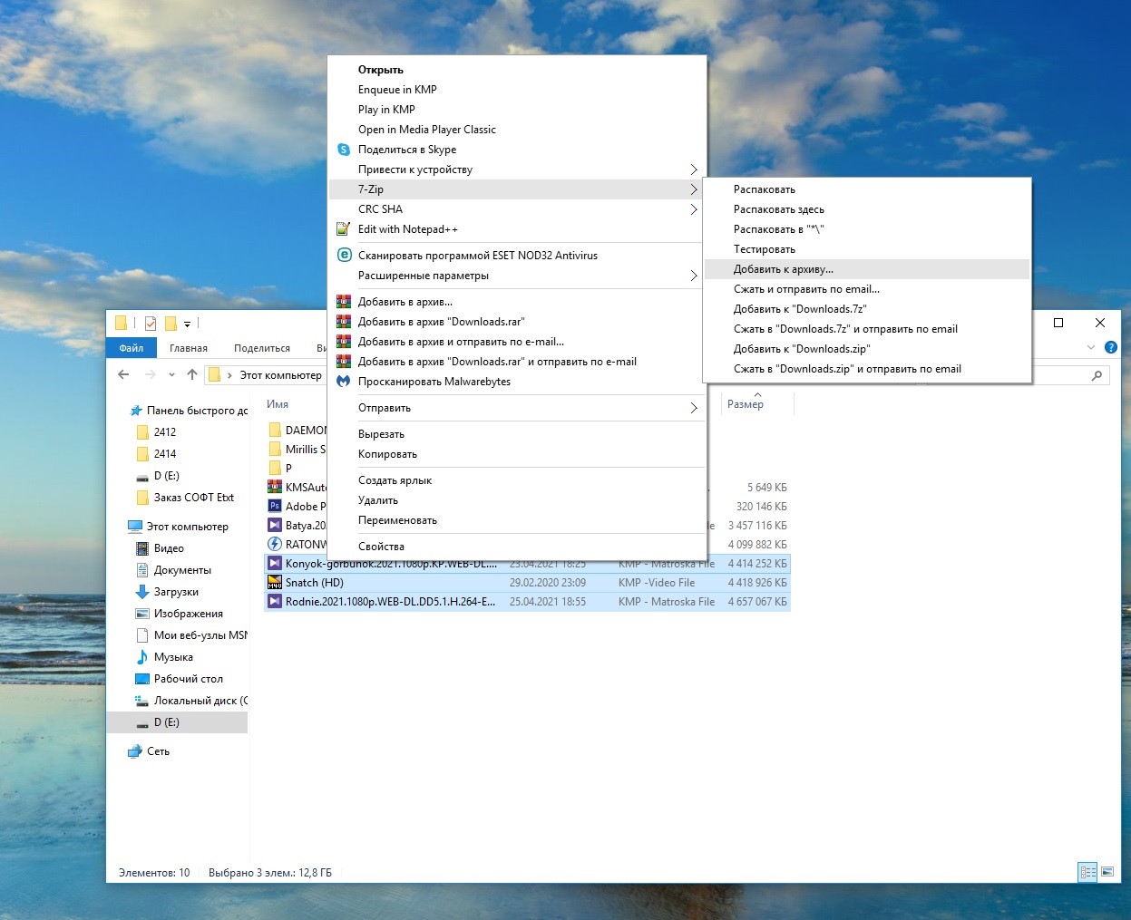
Task: Expand the 'Отправить' submenu arrow
Action: point(693,408)
